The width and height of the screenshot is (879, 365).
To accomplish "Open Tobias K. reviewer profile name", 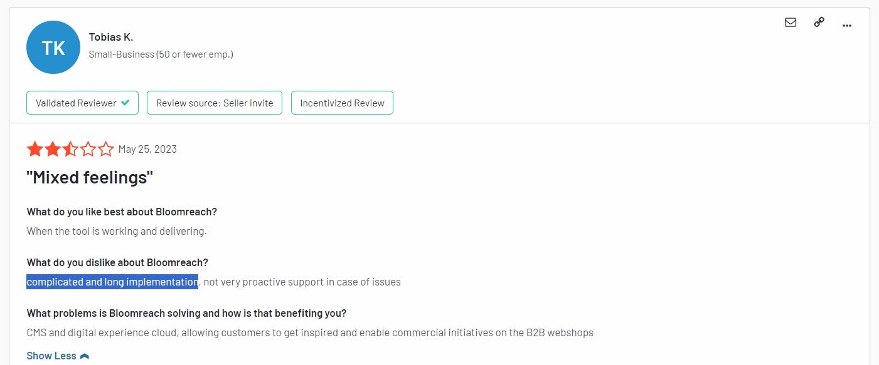I will 111,37.
